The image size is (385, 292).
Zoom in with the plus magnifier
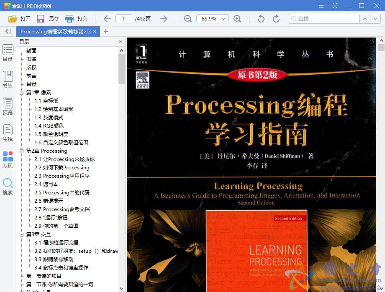pos(237,19)
